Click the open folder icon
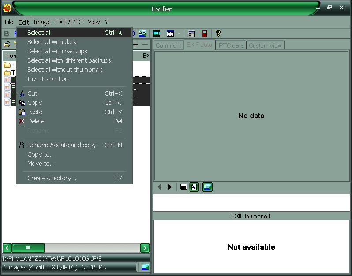352x276 pixels. tap(7, 45)
